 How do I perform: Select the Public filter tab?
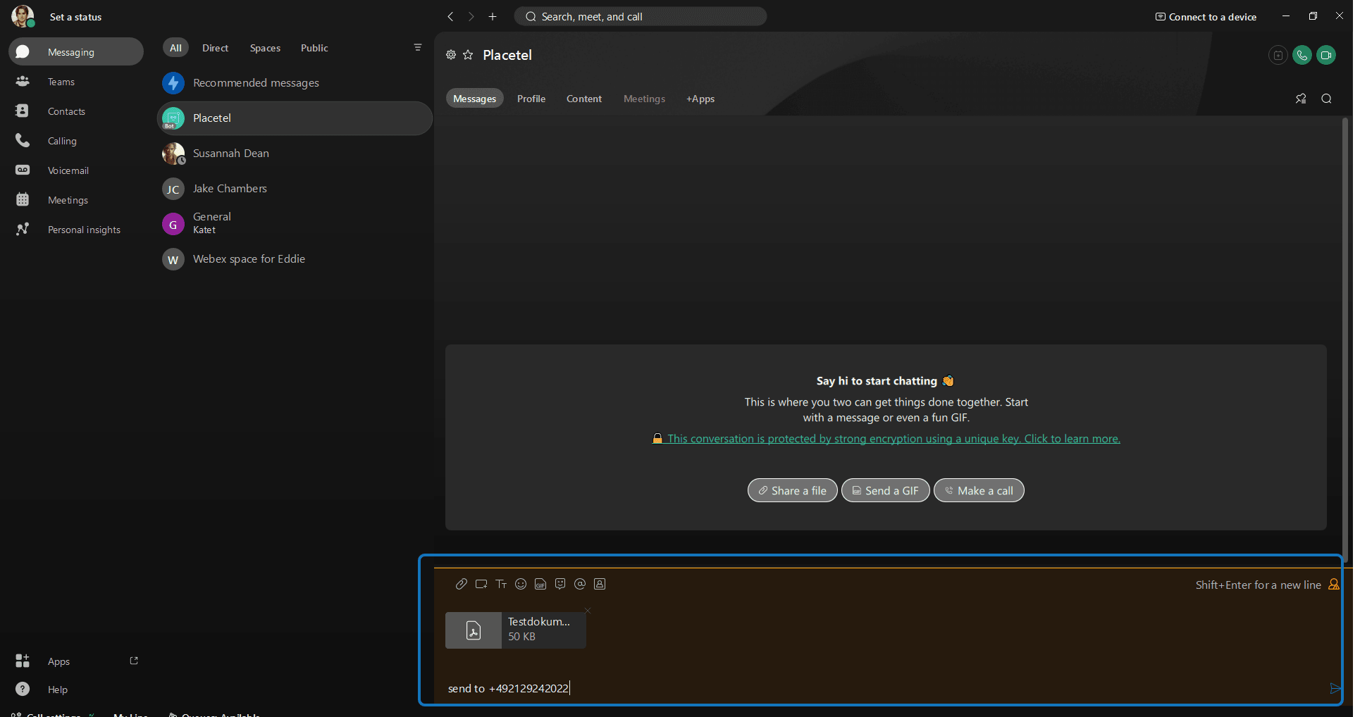pos(314,48)
